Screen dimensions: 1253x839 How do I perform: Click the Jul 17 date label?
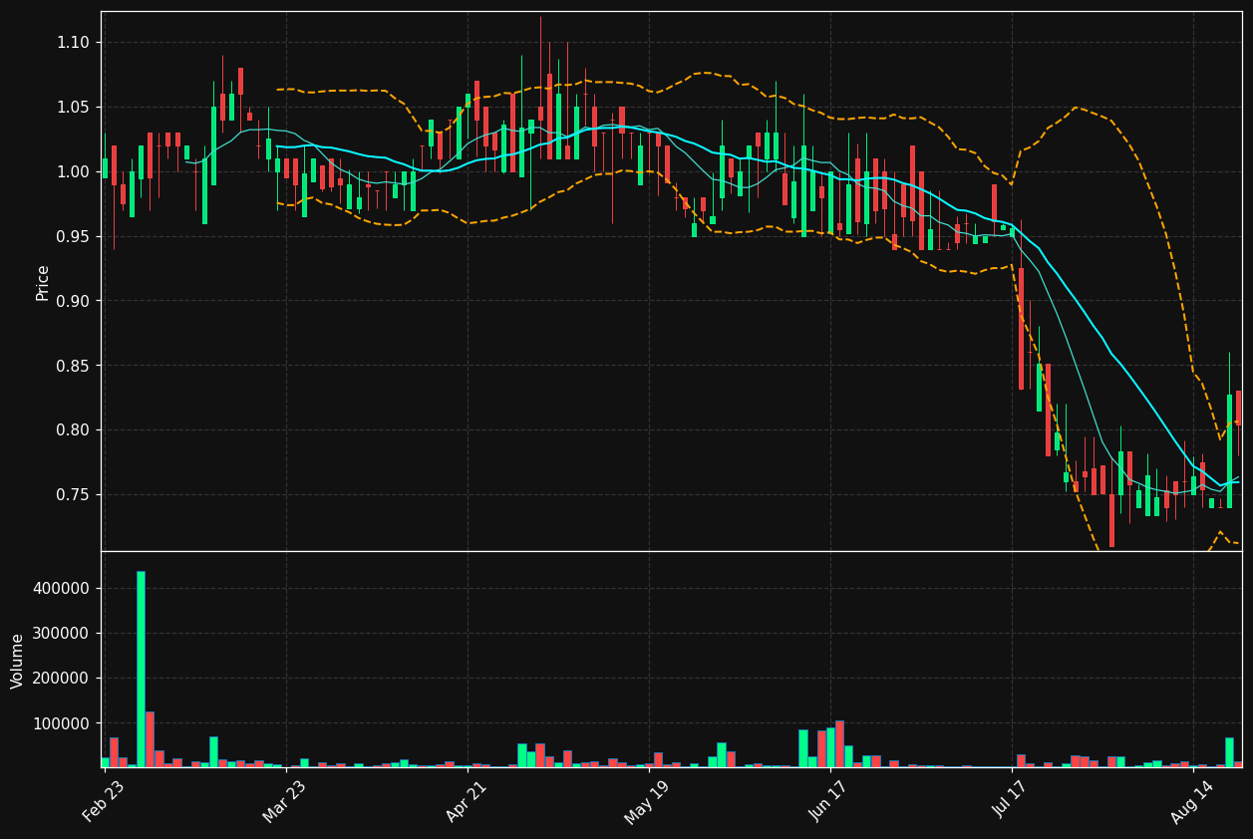point(1010,802)
